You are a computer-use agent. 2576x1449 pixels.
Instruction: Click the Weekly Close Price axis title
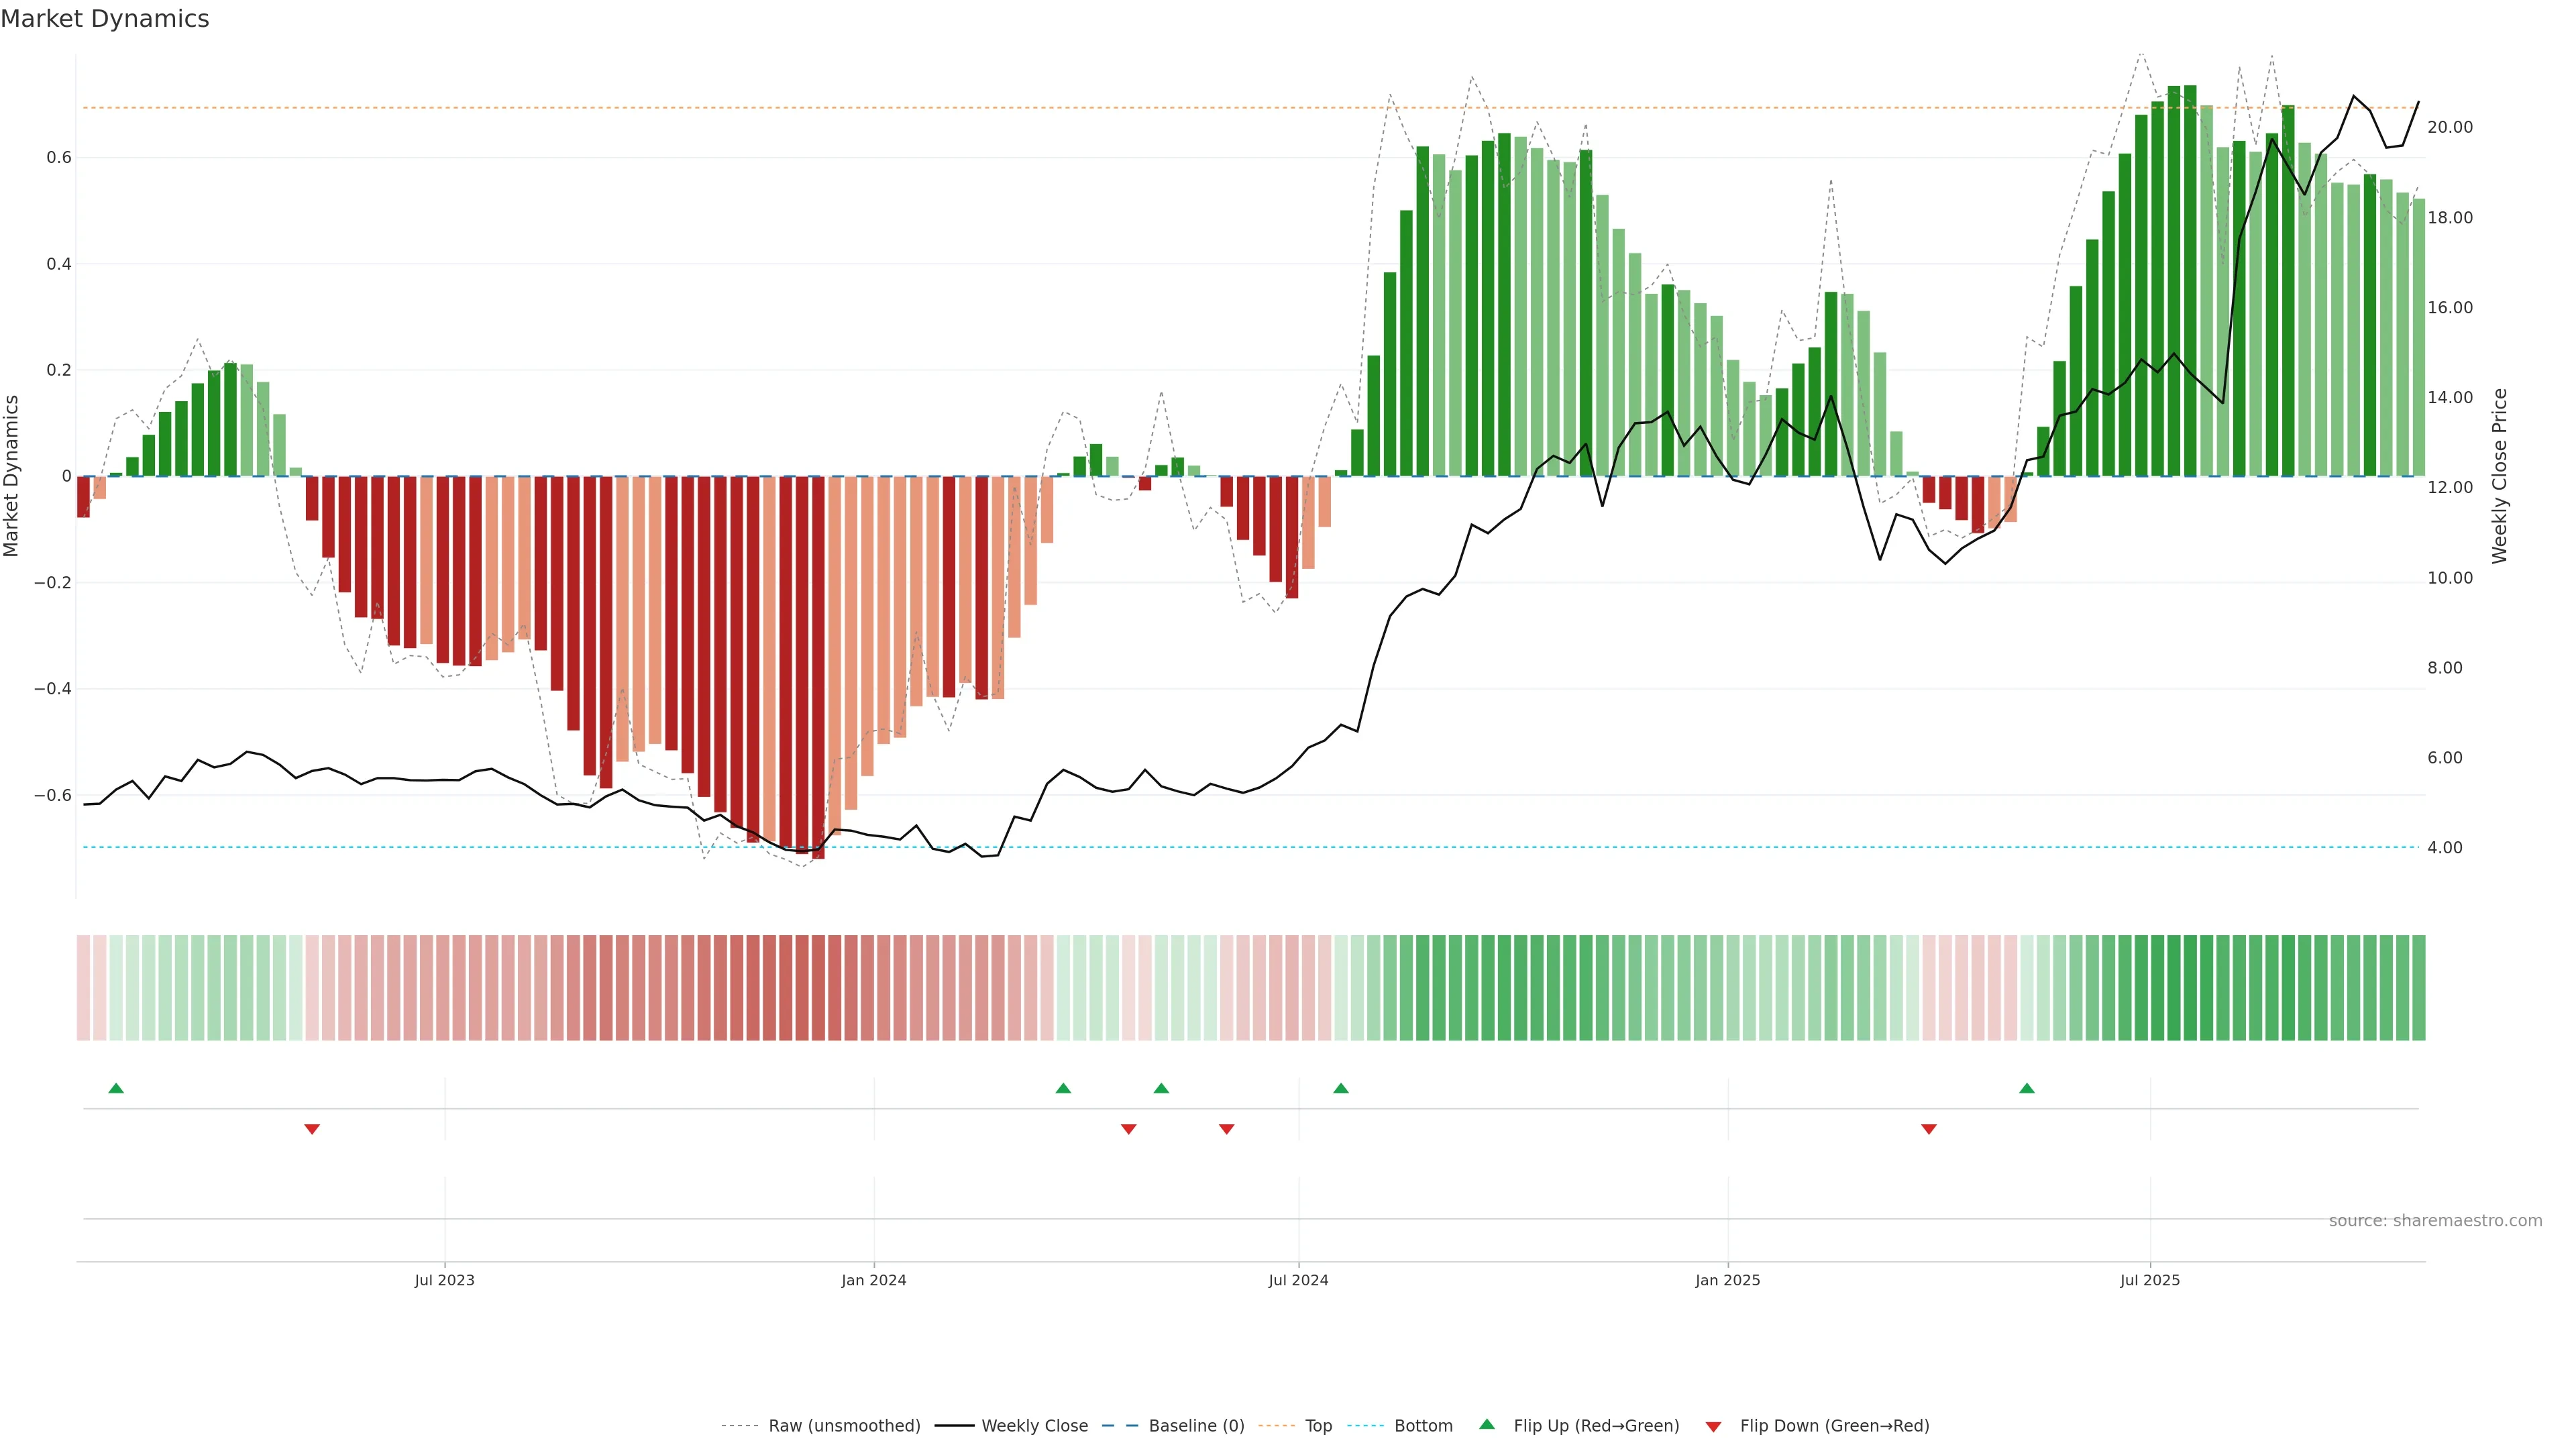point(2499,476)
